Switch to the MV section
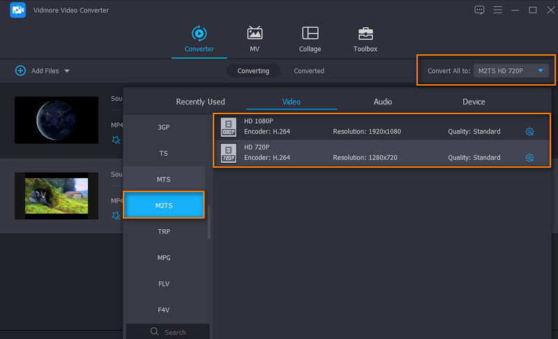The image size is (558, 339). pos(255,33)
